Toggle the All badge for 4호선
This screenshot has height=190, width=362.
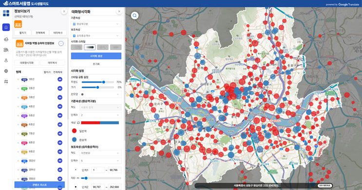(60, 106)
